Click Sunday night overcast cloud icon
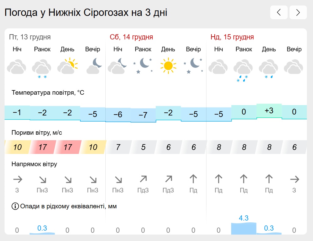The image size is (313, 241). [218, 67]
